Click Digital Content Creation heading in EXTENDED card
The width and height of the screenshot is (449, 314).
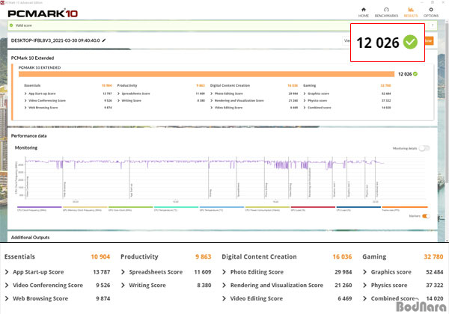[x=230, y=85]
